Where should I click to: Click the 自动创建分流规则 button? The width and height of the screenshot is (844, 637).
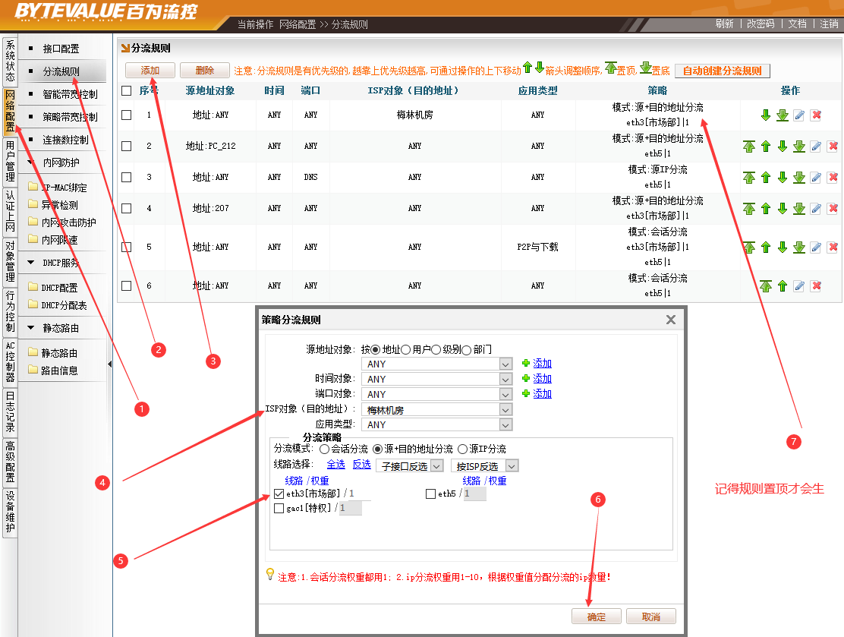(x=722, y=71)
